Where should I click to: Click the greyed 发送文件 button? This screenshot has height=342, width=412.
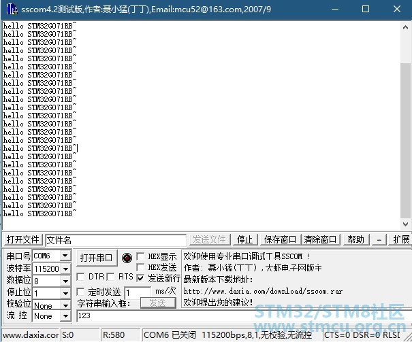209,240
